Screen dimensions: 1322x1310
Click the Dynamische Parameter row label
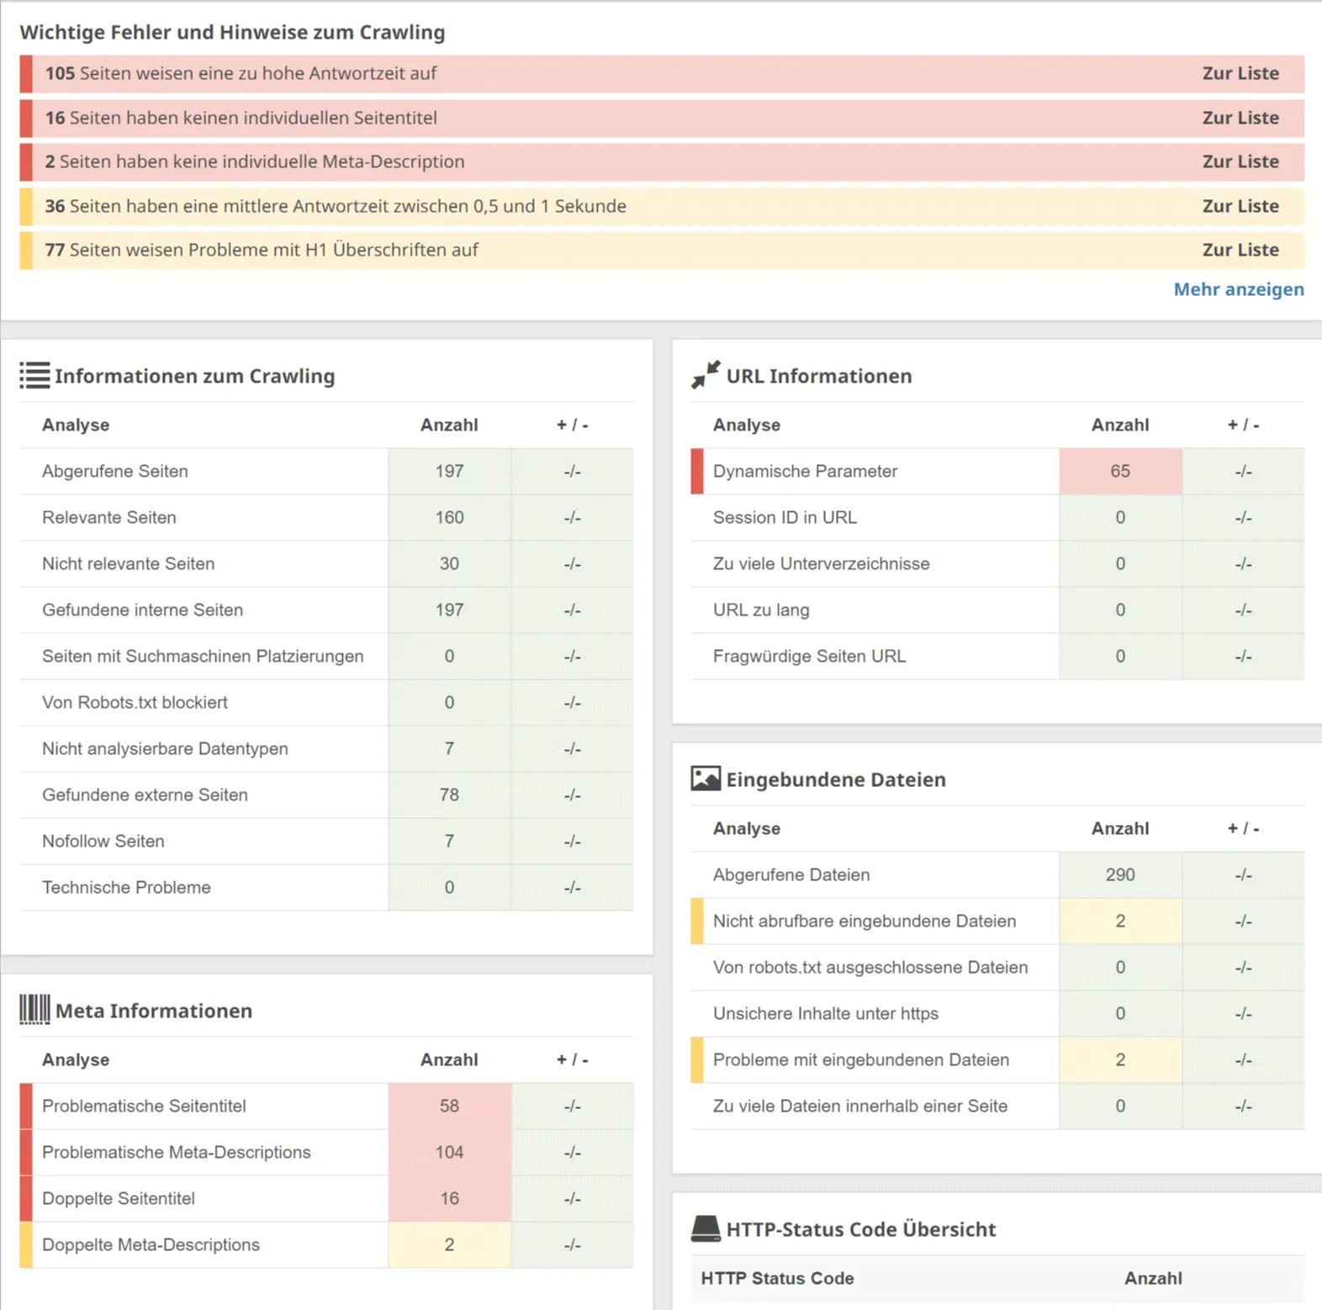pos(805,471)
